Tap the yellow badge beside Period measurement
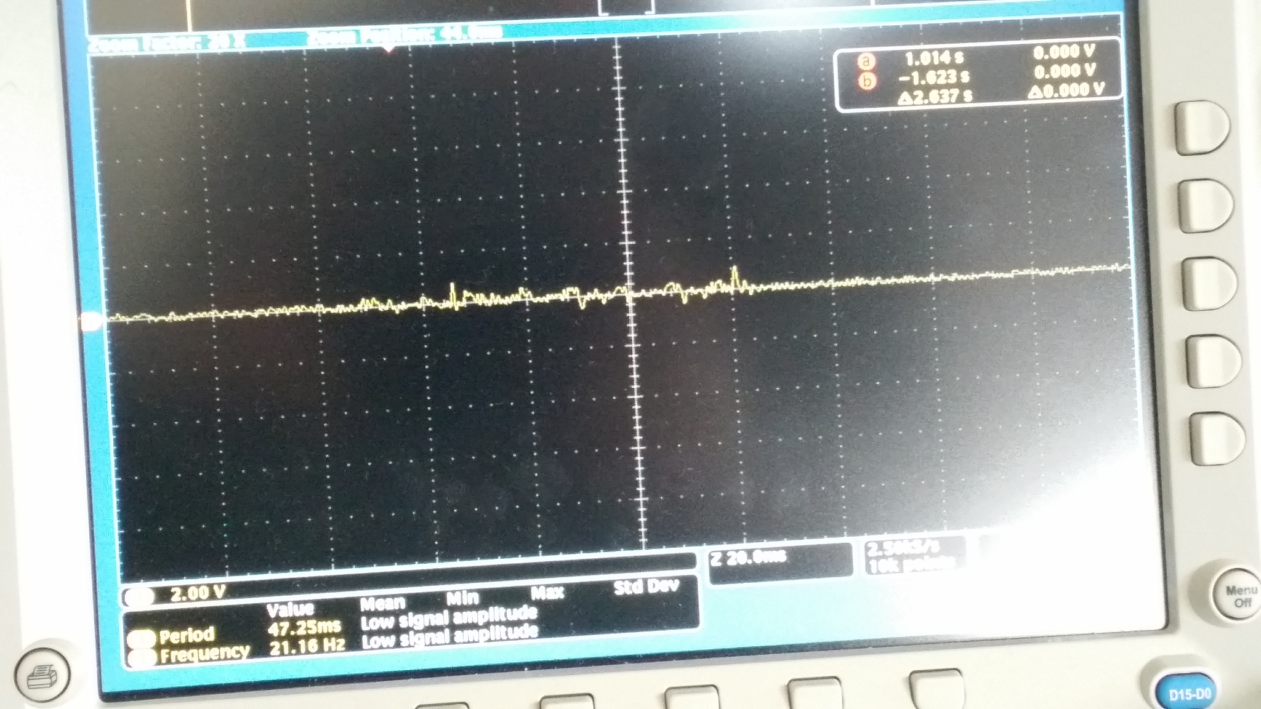 [142, 639]
